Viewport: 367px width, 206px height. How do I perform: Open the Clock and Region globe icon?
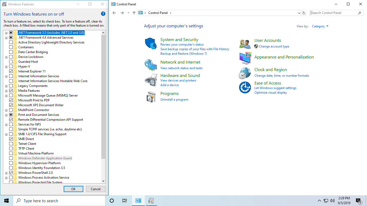point(244,73)
